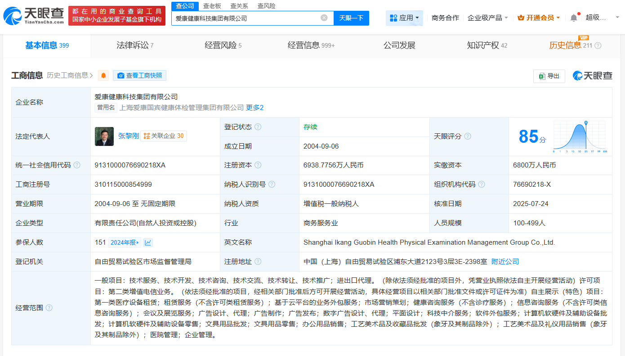
Task: Switch to the 查公司 search tab
Action: [185, 6]
